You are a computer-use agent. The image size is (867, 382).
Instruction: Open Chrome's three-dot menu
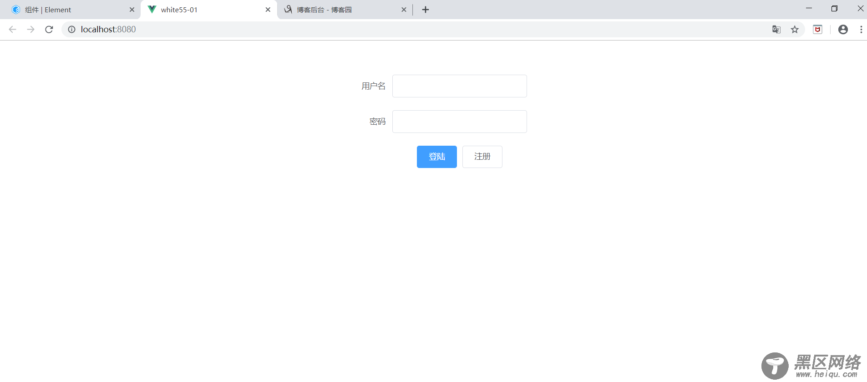(x=861, y=30)
